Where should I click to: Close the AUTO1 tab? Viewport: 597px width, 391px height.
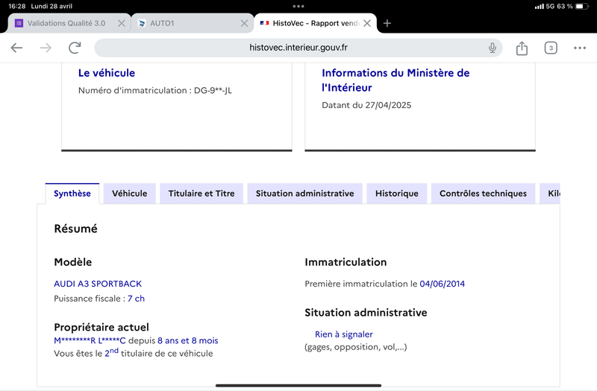coord(245,23)
